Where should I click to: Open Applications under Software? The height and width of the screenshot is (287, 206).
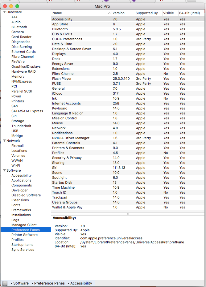pos(21,180)
